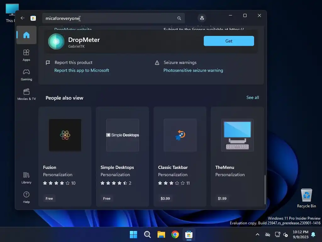Maximize the Microsoft Store window
This screenshot has width=322, height=242.
point(245,15)
